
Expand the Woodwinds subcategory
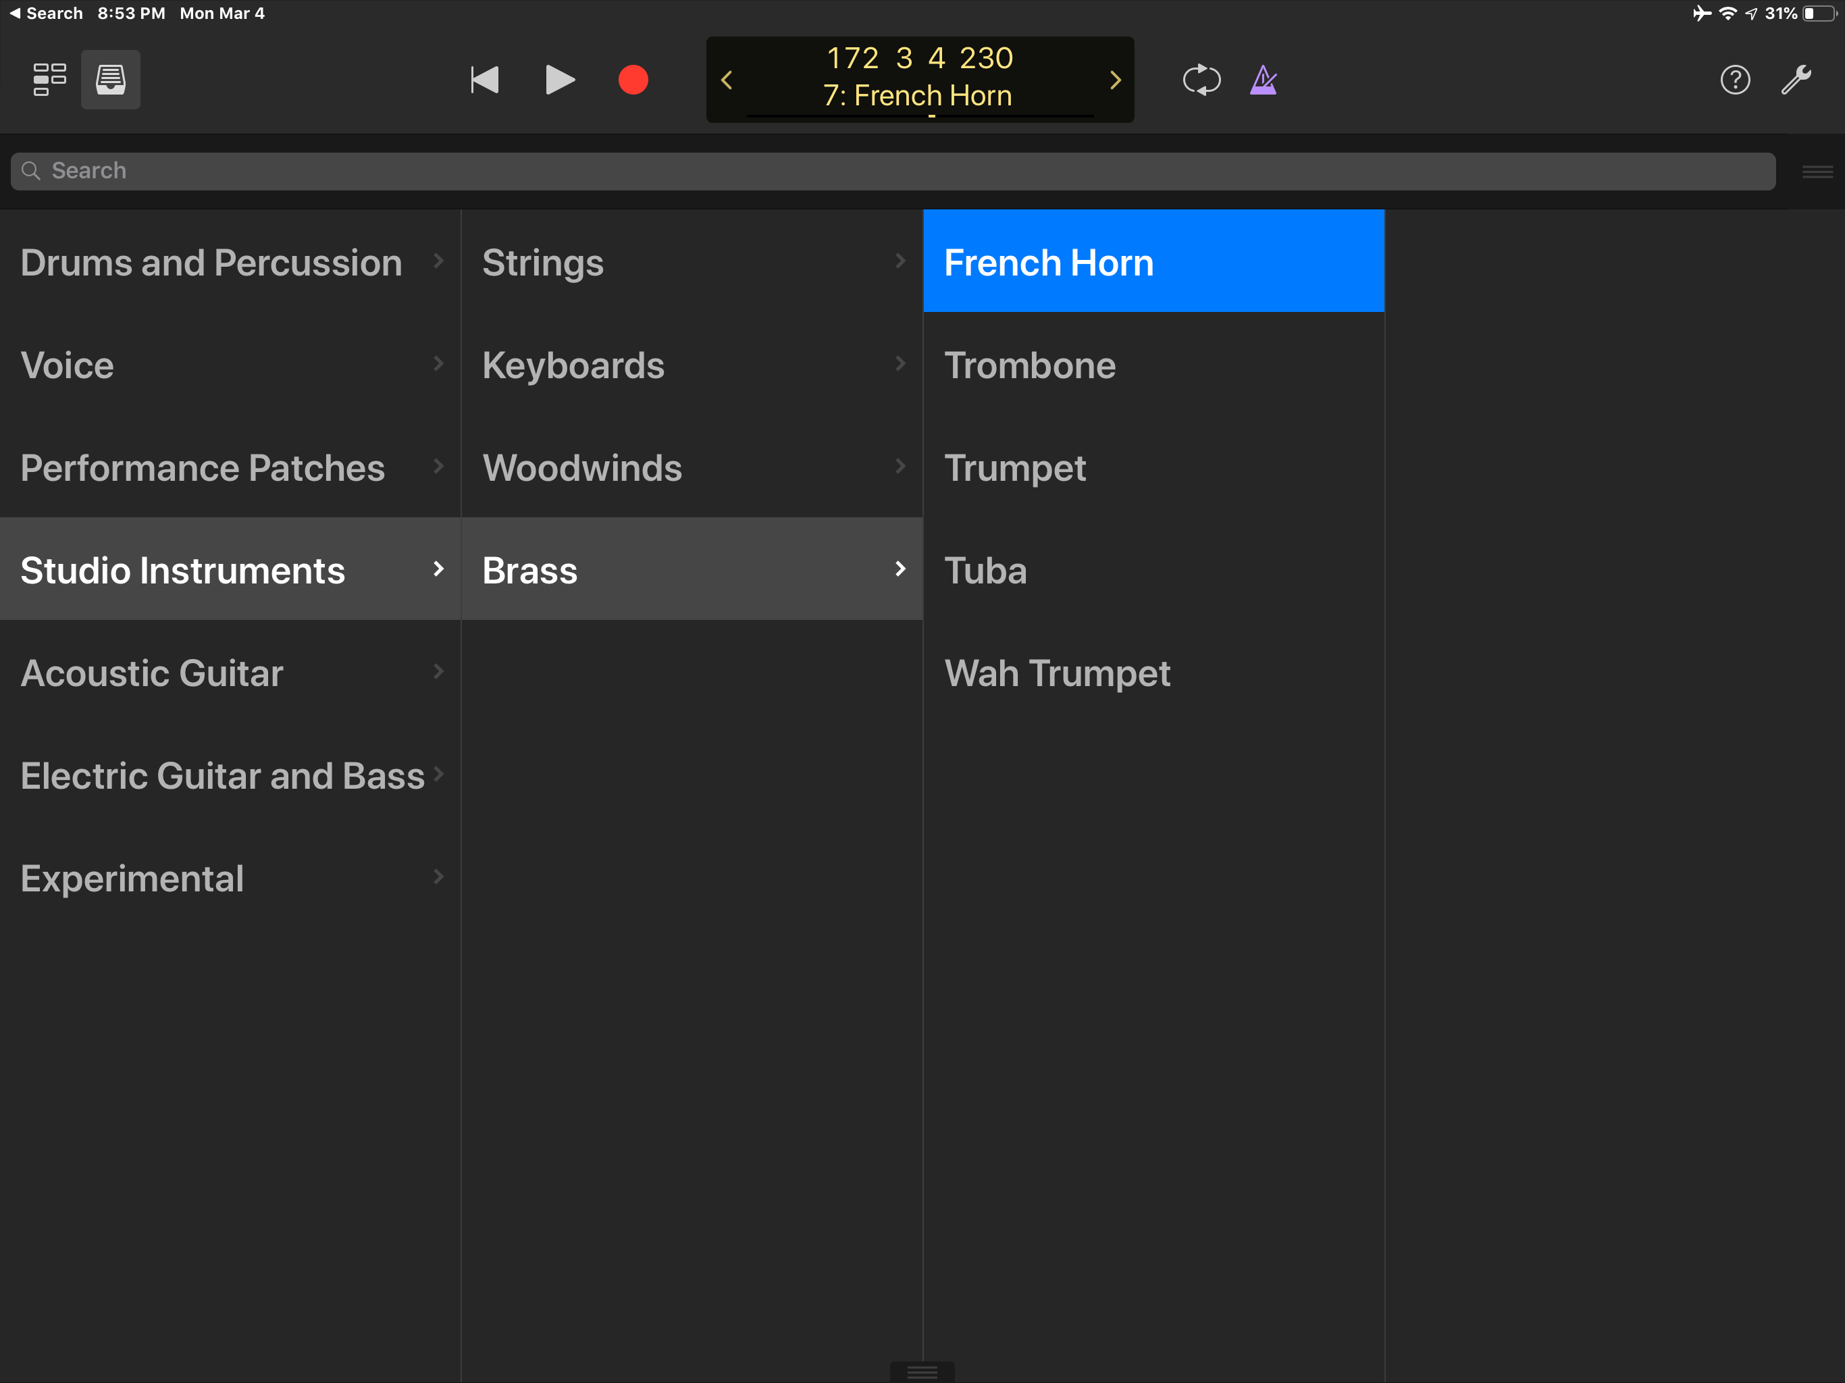tap(692, 467)
